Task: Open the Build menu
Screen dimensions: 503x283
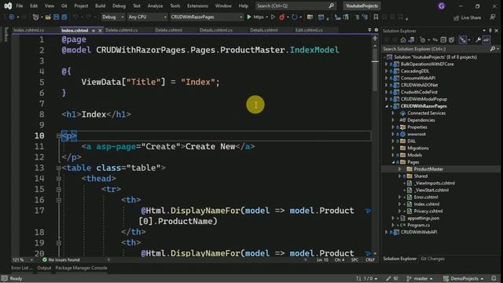Action: tap(100, 6)
